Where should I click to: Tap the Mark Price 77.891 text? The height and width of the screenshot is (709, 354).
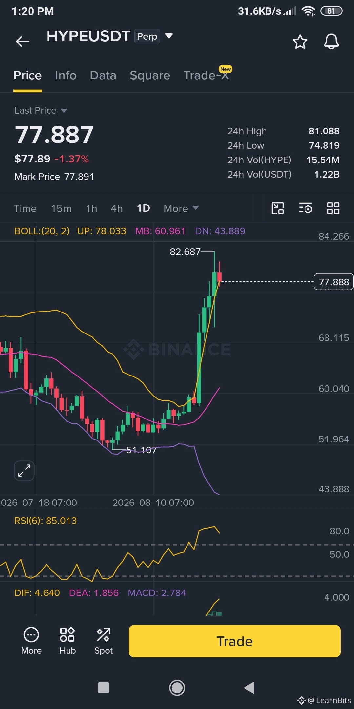point(54,177)
